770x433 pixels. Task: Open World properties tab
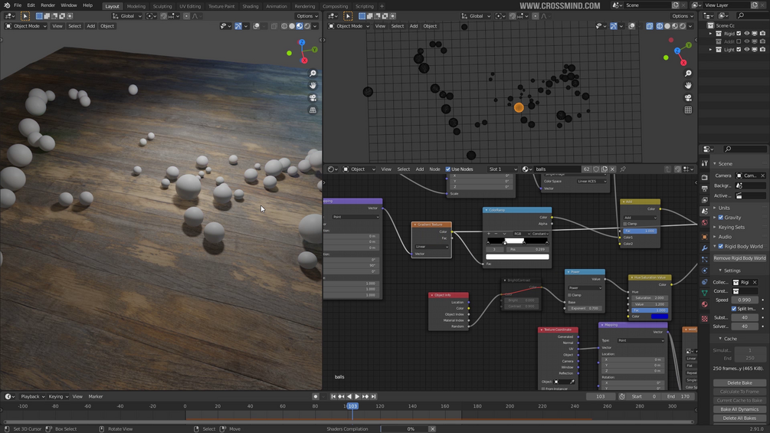click(705, 222)
